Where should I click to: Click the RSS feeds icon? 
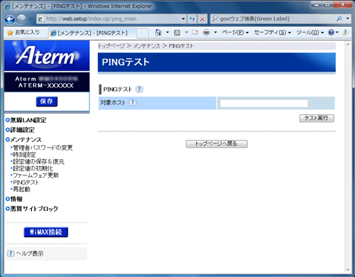click(177, 33)
